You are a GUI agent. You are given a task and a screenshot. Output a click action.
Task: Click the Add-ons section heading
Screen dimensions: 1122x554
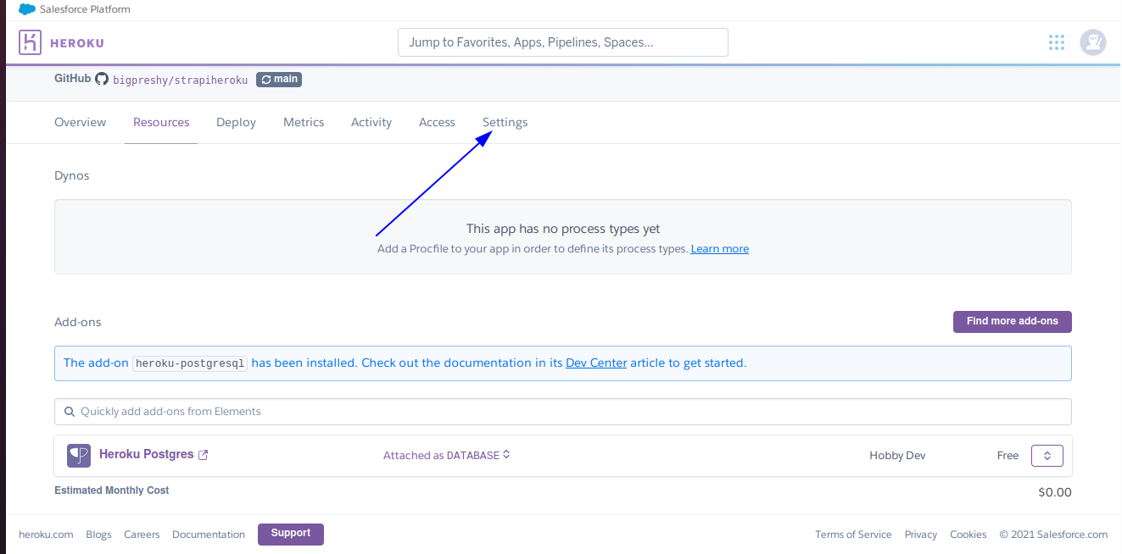78,322
